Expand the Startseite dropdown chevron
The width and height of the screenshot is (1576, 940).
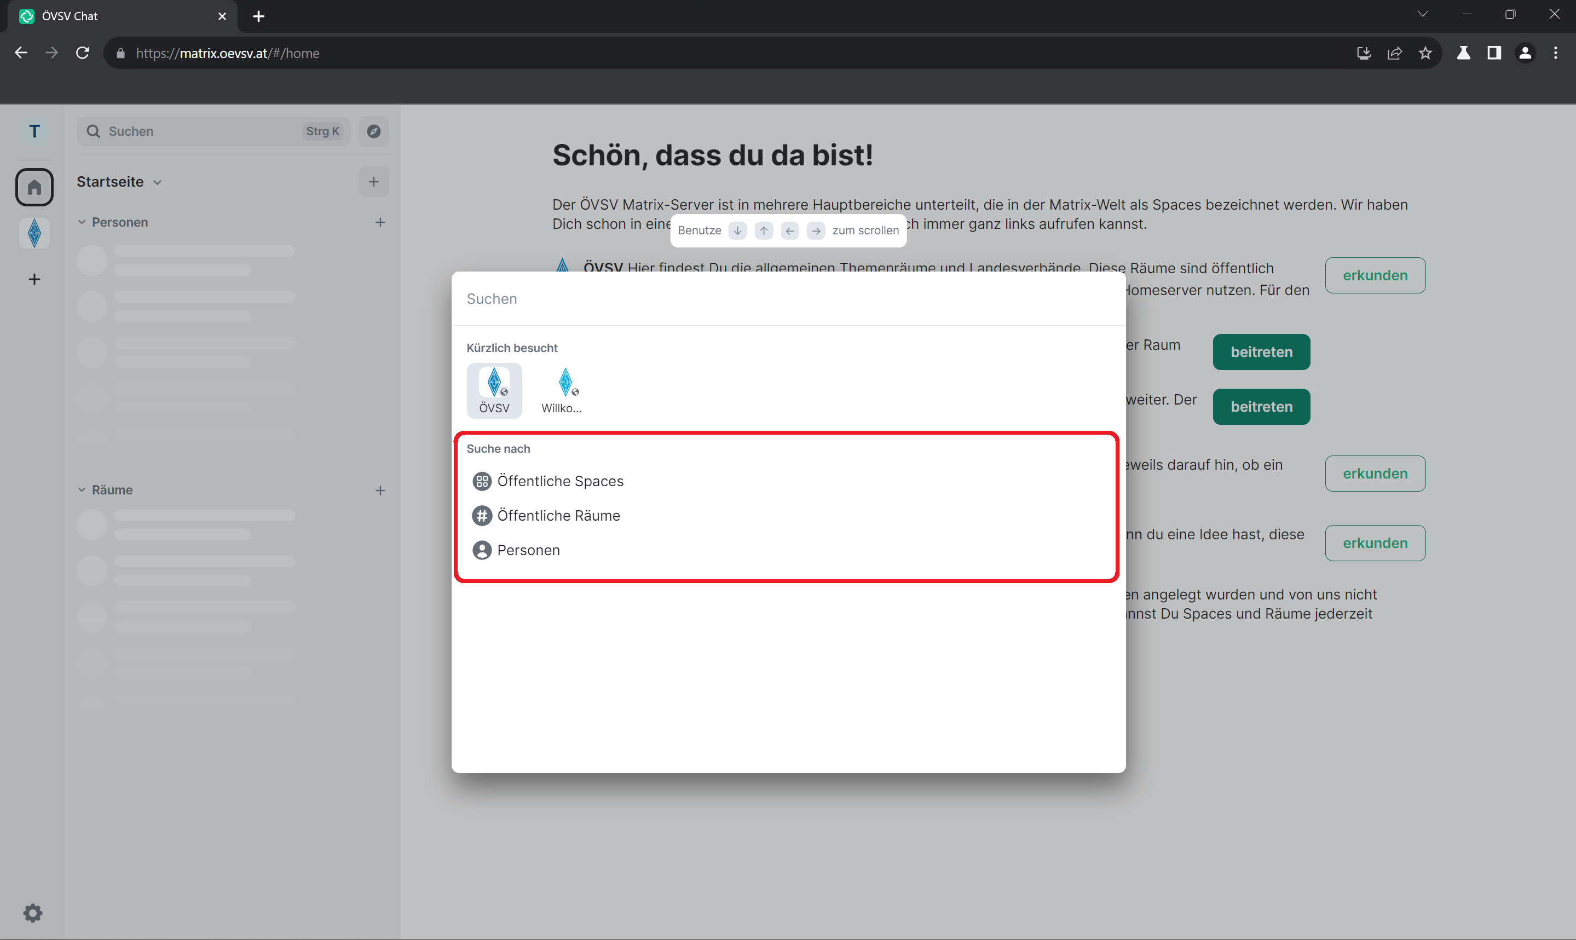point(158,182)
